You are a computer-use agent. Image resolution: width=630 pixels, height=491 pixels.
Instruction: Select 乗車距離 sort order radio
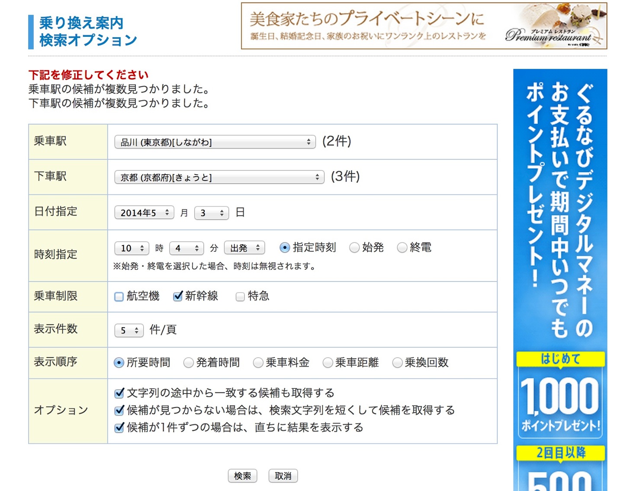coord(328,363)
